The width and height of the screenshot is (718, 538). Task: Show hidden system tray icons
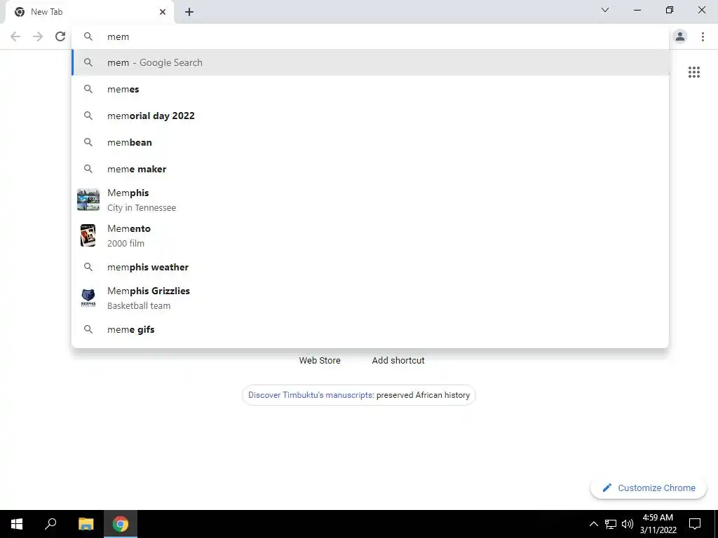click(x=593, y=524)
